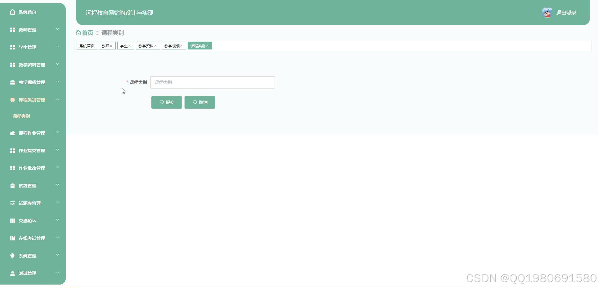Focus the 课程类别 input field
Viewport: 598px width, 288px height.
tap(213, 82)
